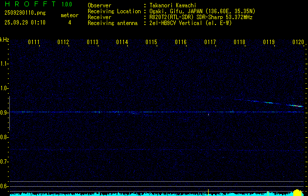Viewport: 308px width, 196px height.
Task: Click the 0111 time marker
Action: pyautogui.click(x=34, y=42)
